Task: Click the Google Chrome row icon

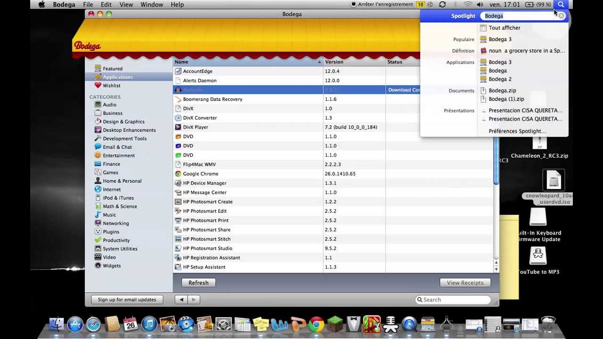Action: pos(178,174)
